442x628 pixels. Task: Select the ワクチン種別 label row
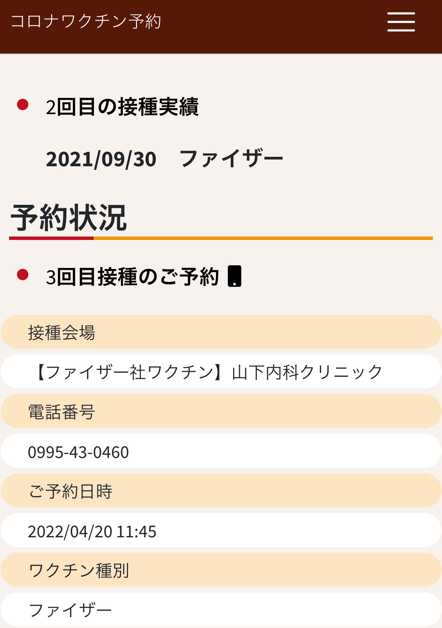pyautogui.click(x=221, y=570)
